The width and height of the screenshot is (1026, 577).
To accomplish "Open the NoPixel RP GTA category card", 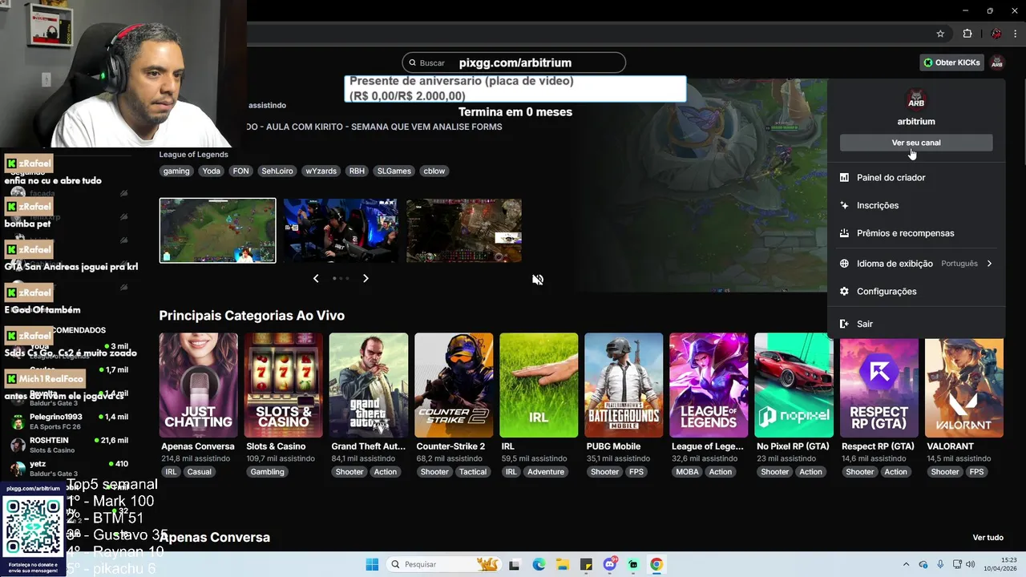I will coord(794,385).
